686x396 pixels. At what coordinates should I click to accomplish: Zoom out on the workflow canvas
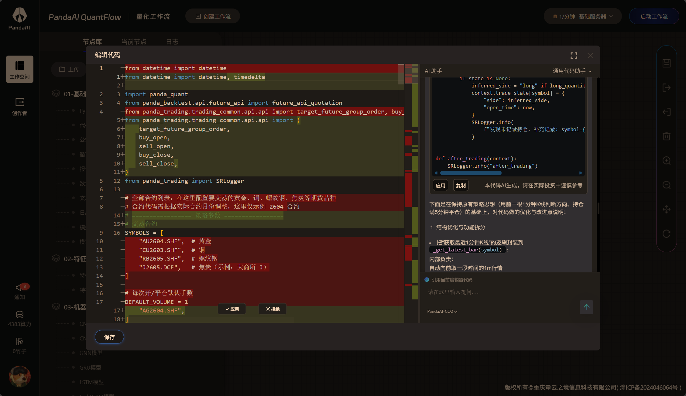click(667, 185)
